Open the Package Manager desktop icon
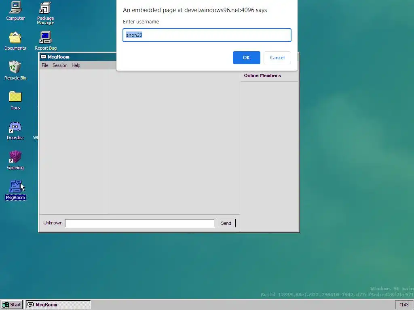414x310 pixels. click(45, 13)
